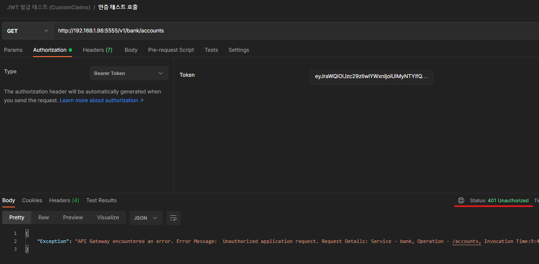View the Test Results tab
The image size is (539, 264).
coord(101,200)
